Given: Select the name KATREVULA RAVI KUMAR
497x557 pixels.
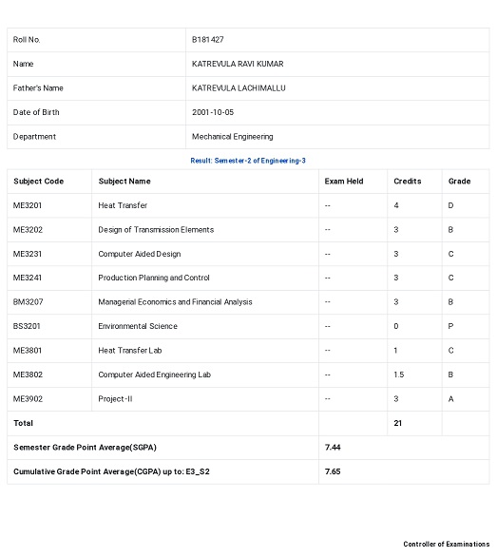Looking at the screenshot, I should click(238, 64).
